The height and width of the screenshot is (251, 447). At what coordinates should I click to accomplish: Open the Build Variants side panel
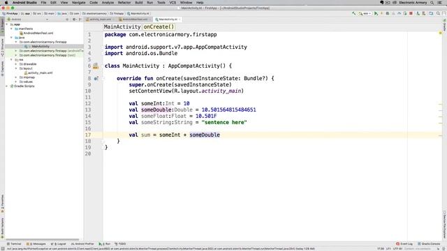2,228
